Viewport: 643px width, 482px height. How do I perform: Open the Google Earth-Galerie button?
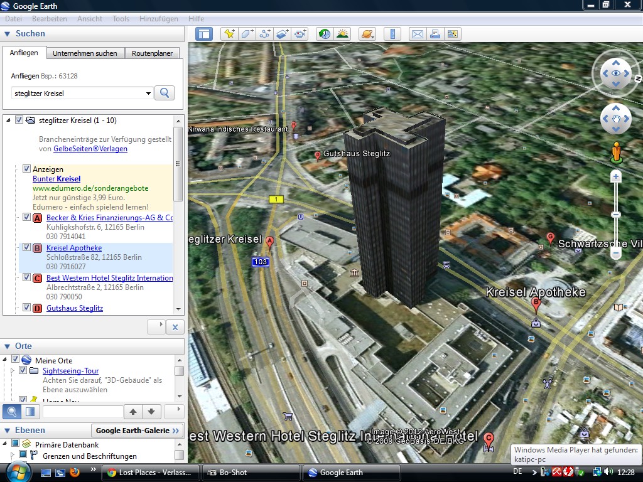138,431
